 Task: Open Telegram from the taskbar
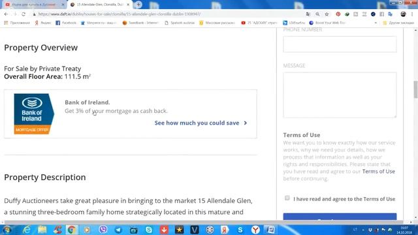click(118, 230)
